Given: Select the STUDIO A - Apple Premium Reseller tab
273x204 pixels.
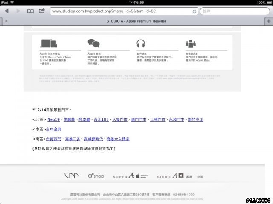Looking at the screenshot, I should [x=136, y=21].
